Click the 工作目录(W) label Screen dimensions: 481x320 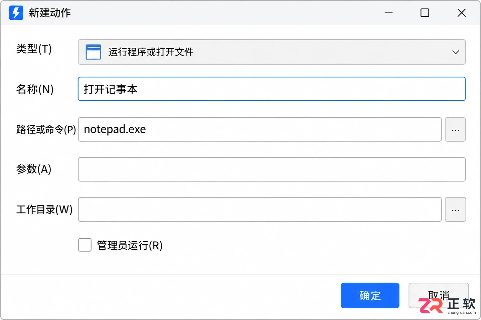tap(44, 209)
